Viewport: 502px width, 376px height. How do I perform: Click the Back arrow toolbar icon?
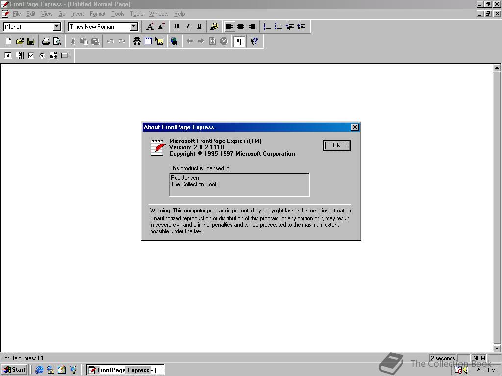pos(190,41)
